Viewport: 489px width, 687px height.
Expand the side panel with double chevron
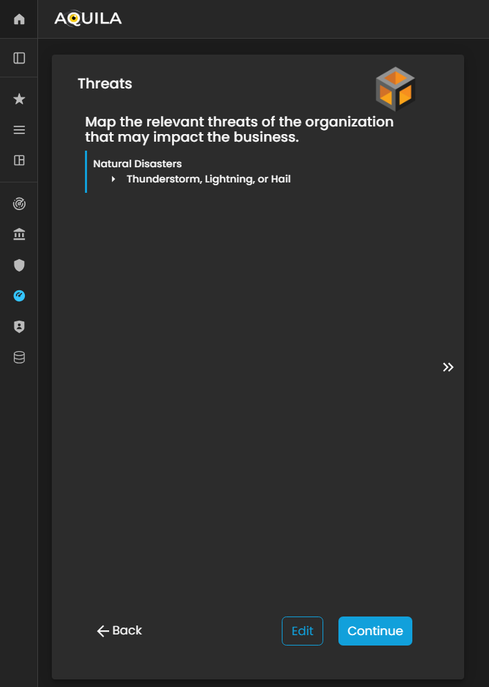coord(448,367)
